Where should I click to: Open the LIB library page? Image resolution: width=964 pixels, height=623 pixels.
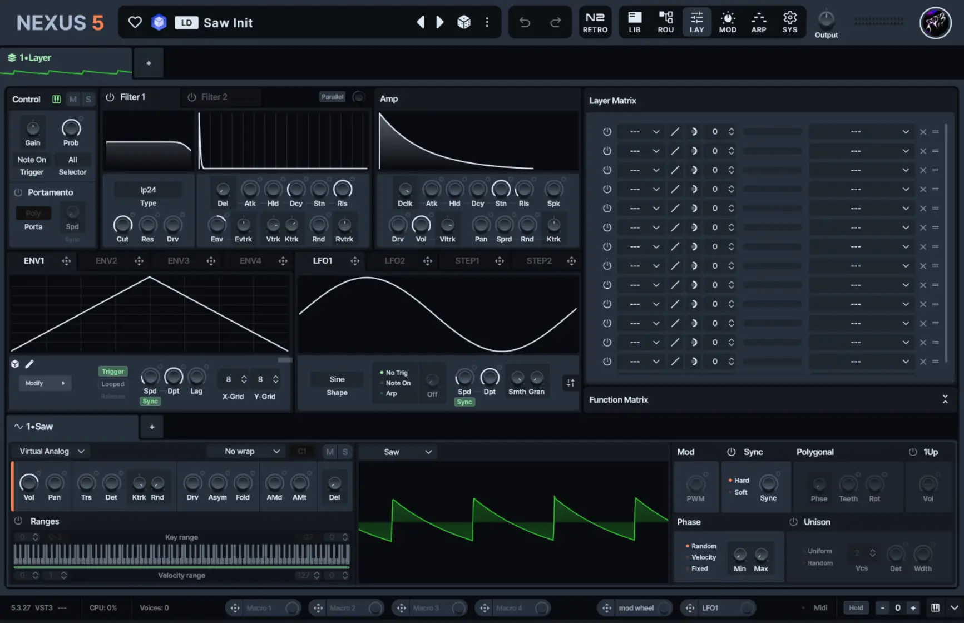(634, 22)
